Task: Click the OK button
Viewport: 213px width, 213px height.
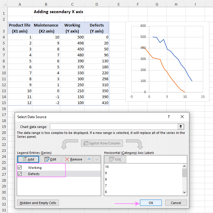Action: [151, 203]
